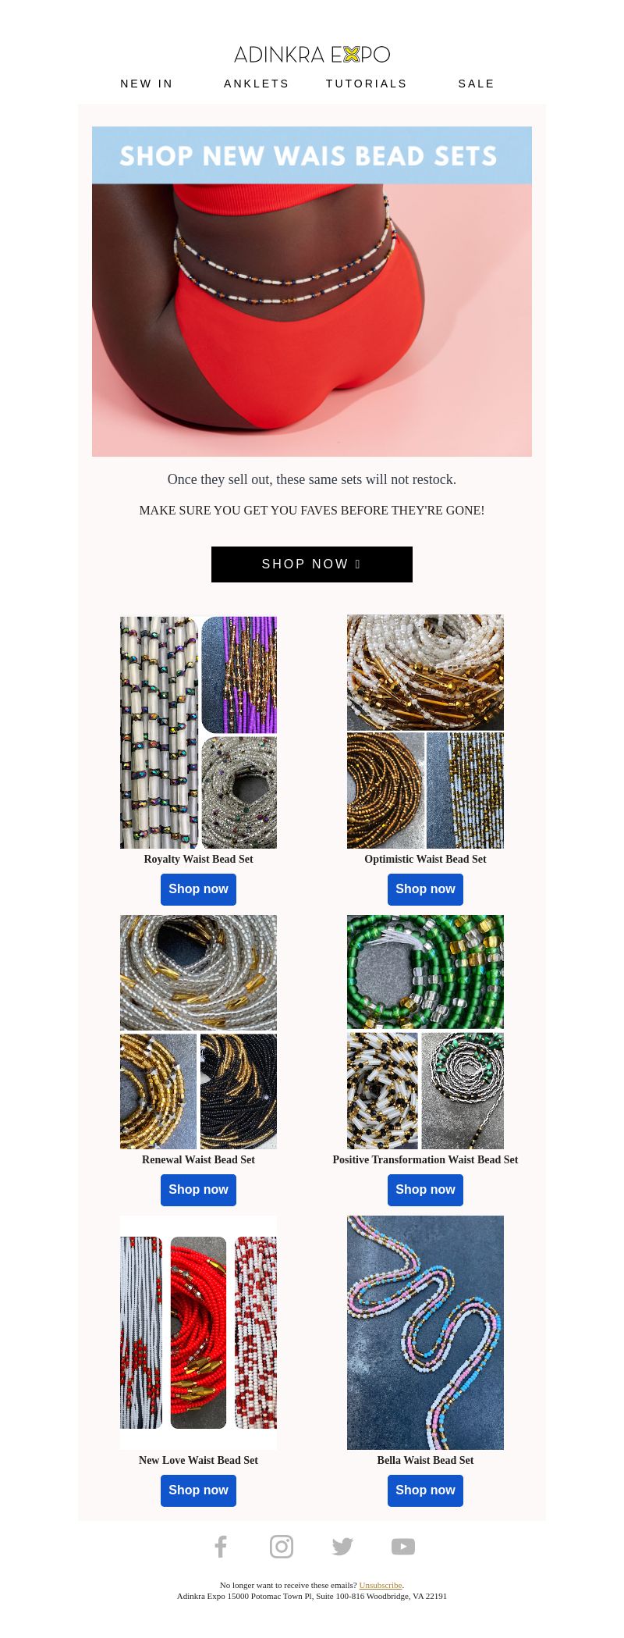
Task: Visit the SALE menu link
Action: pyautogui.click(x=477, y=84)
